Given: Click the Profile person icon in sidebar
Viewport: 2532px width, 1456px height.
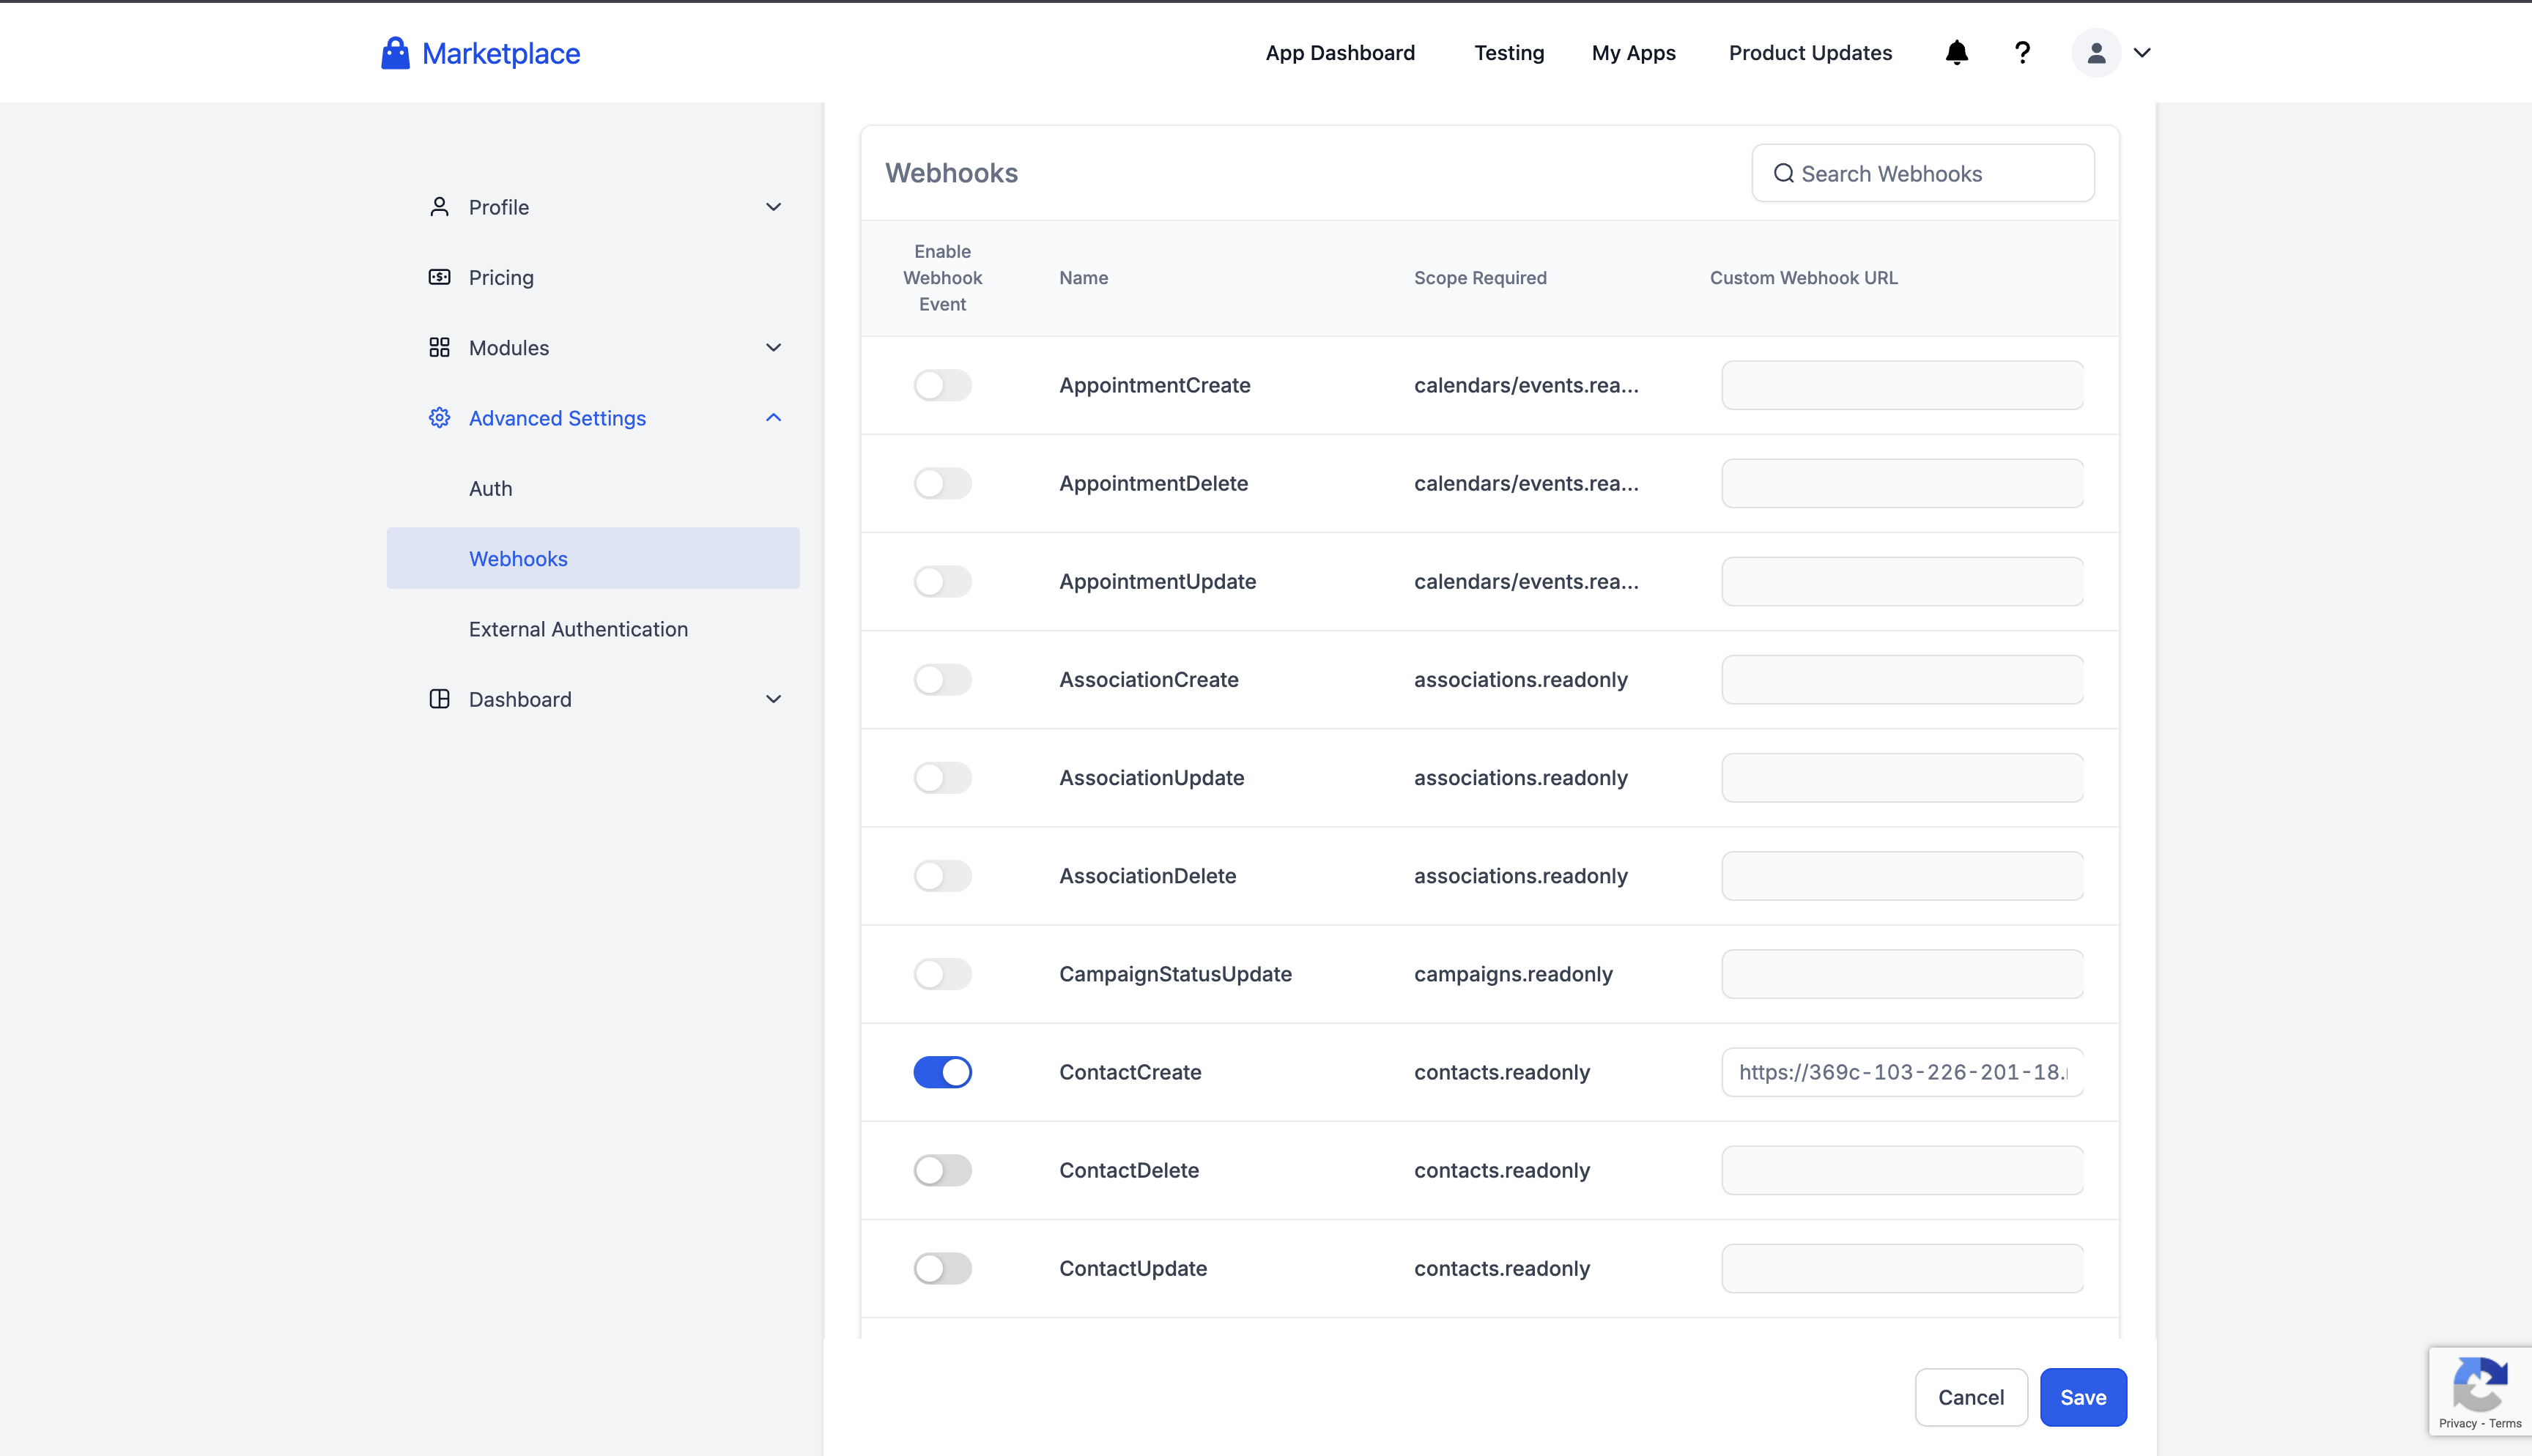Looking at the screenshot, I should tap(439, 207).
